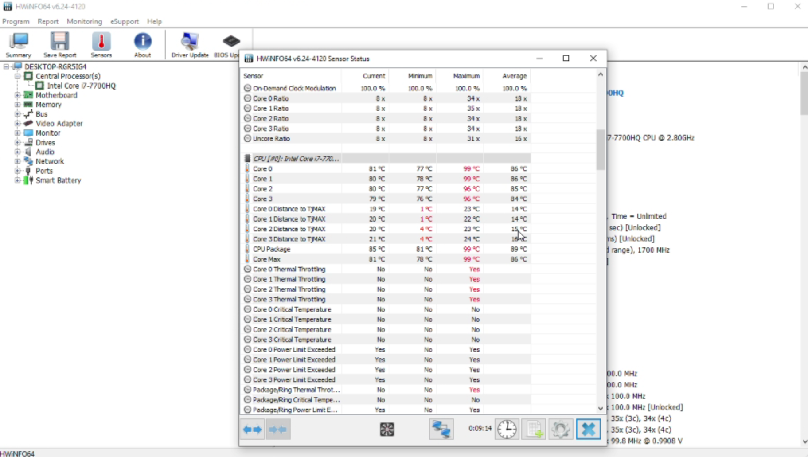The width and height of the screenshot is (808, 457).
Task: Click the Core 1 maximum 99 °C value
Action: (x=472, y=179)
